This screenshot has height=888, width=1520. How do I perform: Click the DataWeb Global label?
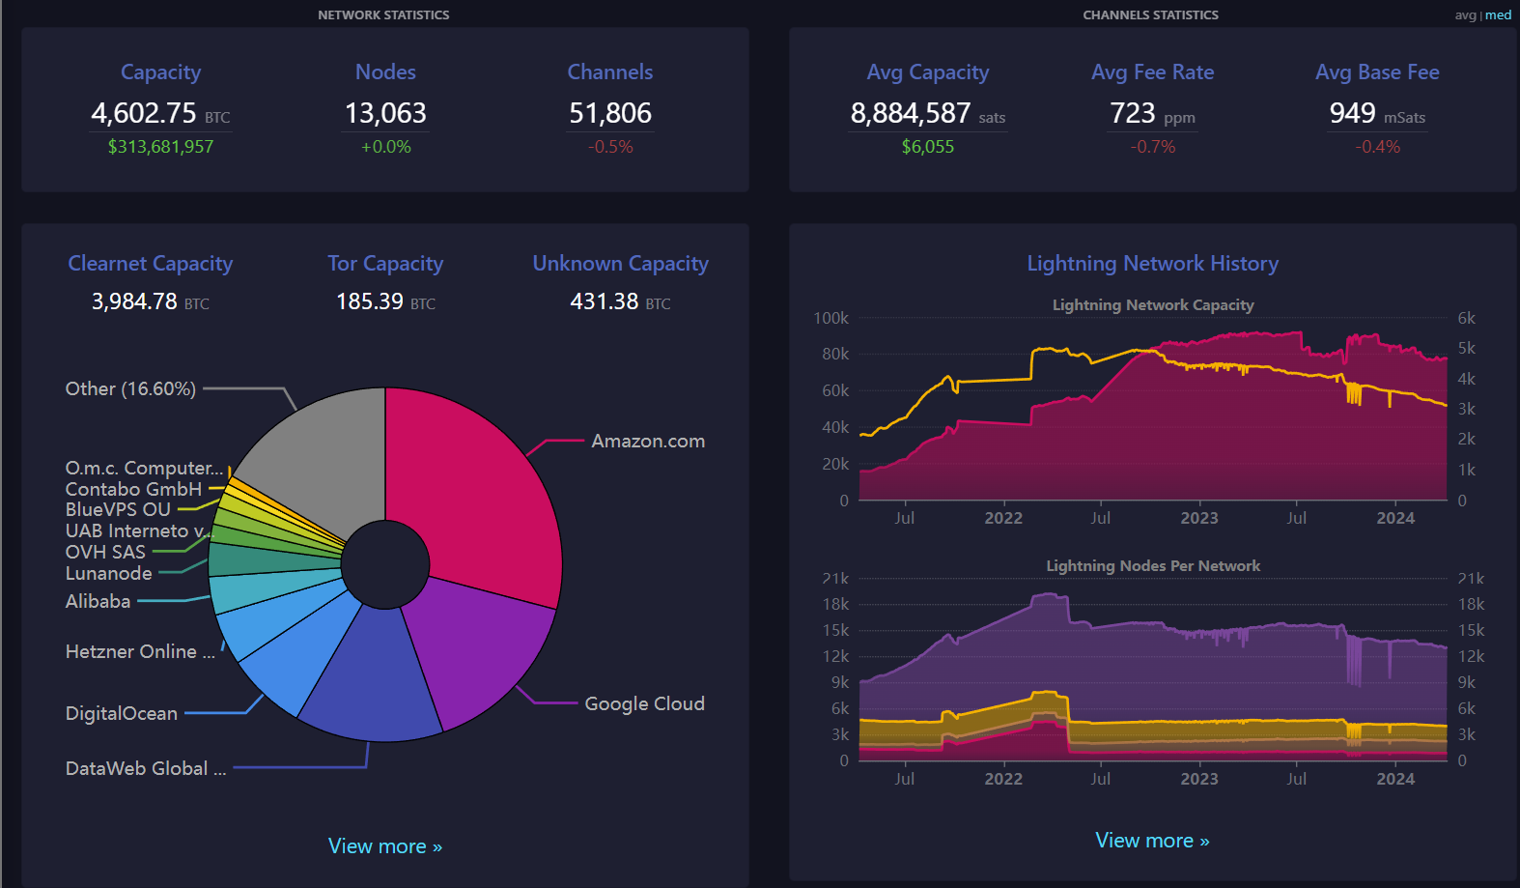(145, 769)
